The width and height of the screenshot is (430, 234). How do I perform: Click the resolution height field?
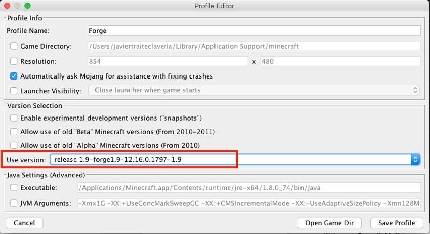pyautogui.click(x=340, y=61)
